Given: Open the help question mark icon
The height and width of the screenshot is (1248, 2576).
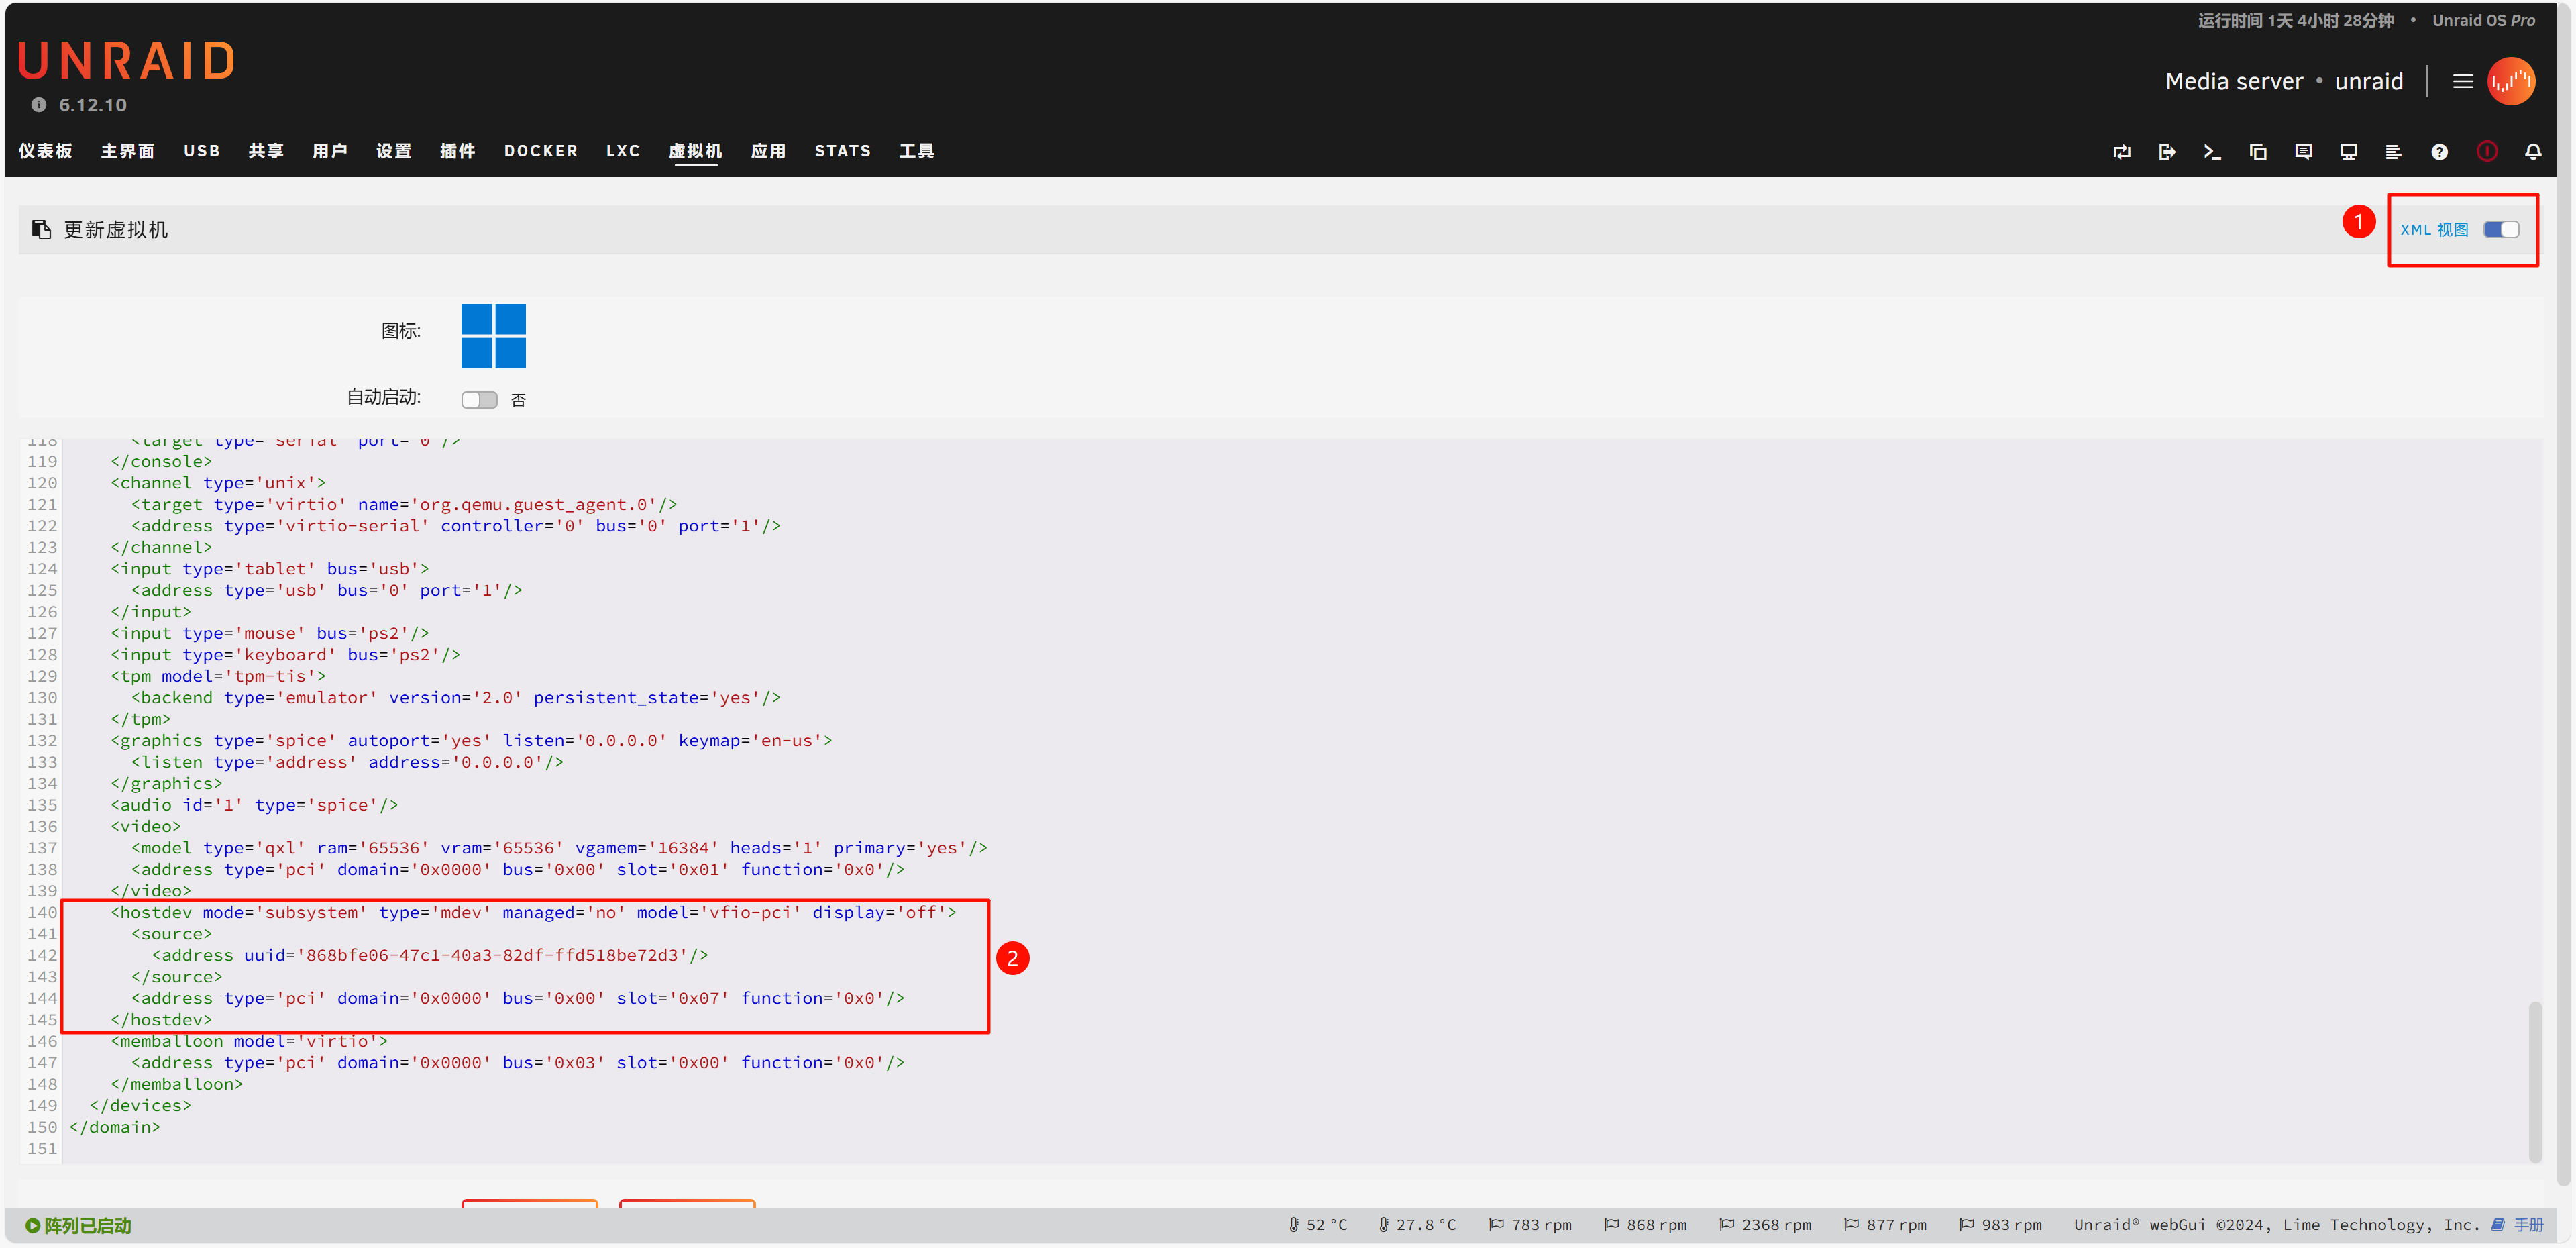Looking at the screenshot, I should (2439, 152).
